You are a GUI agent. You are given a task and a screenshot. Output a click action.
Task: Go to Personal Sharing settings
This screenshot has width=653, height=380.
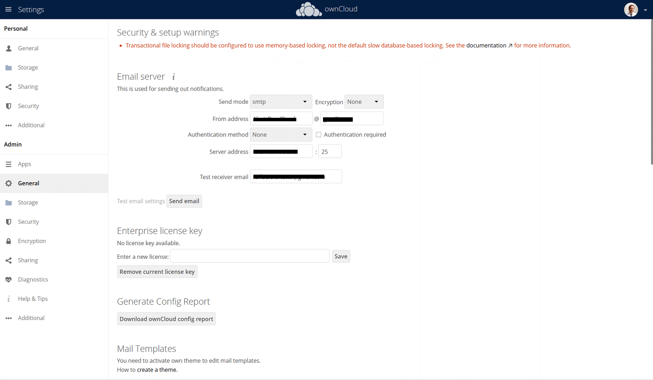(54, 87)
